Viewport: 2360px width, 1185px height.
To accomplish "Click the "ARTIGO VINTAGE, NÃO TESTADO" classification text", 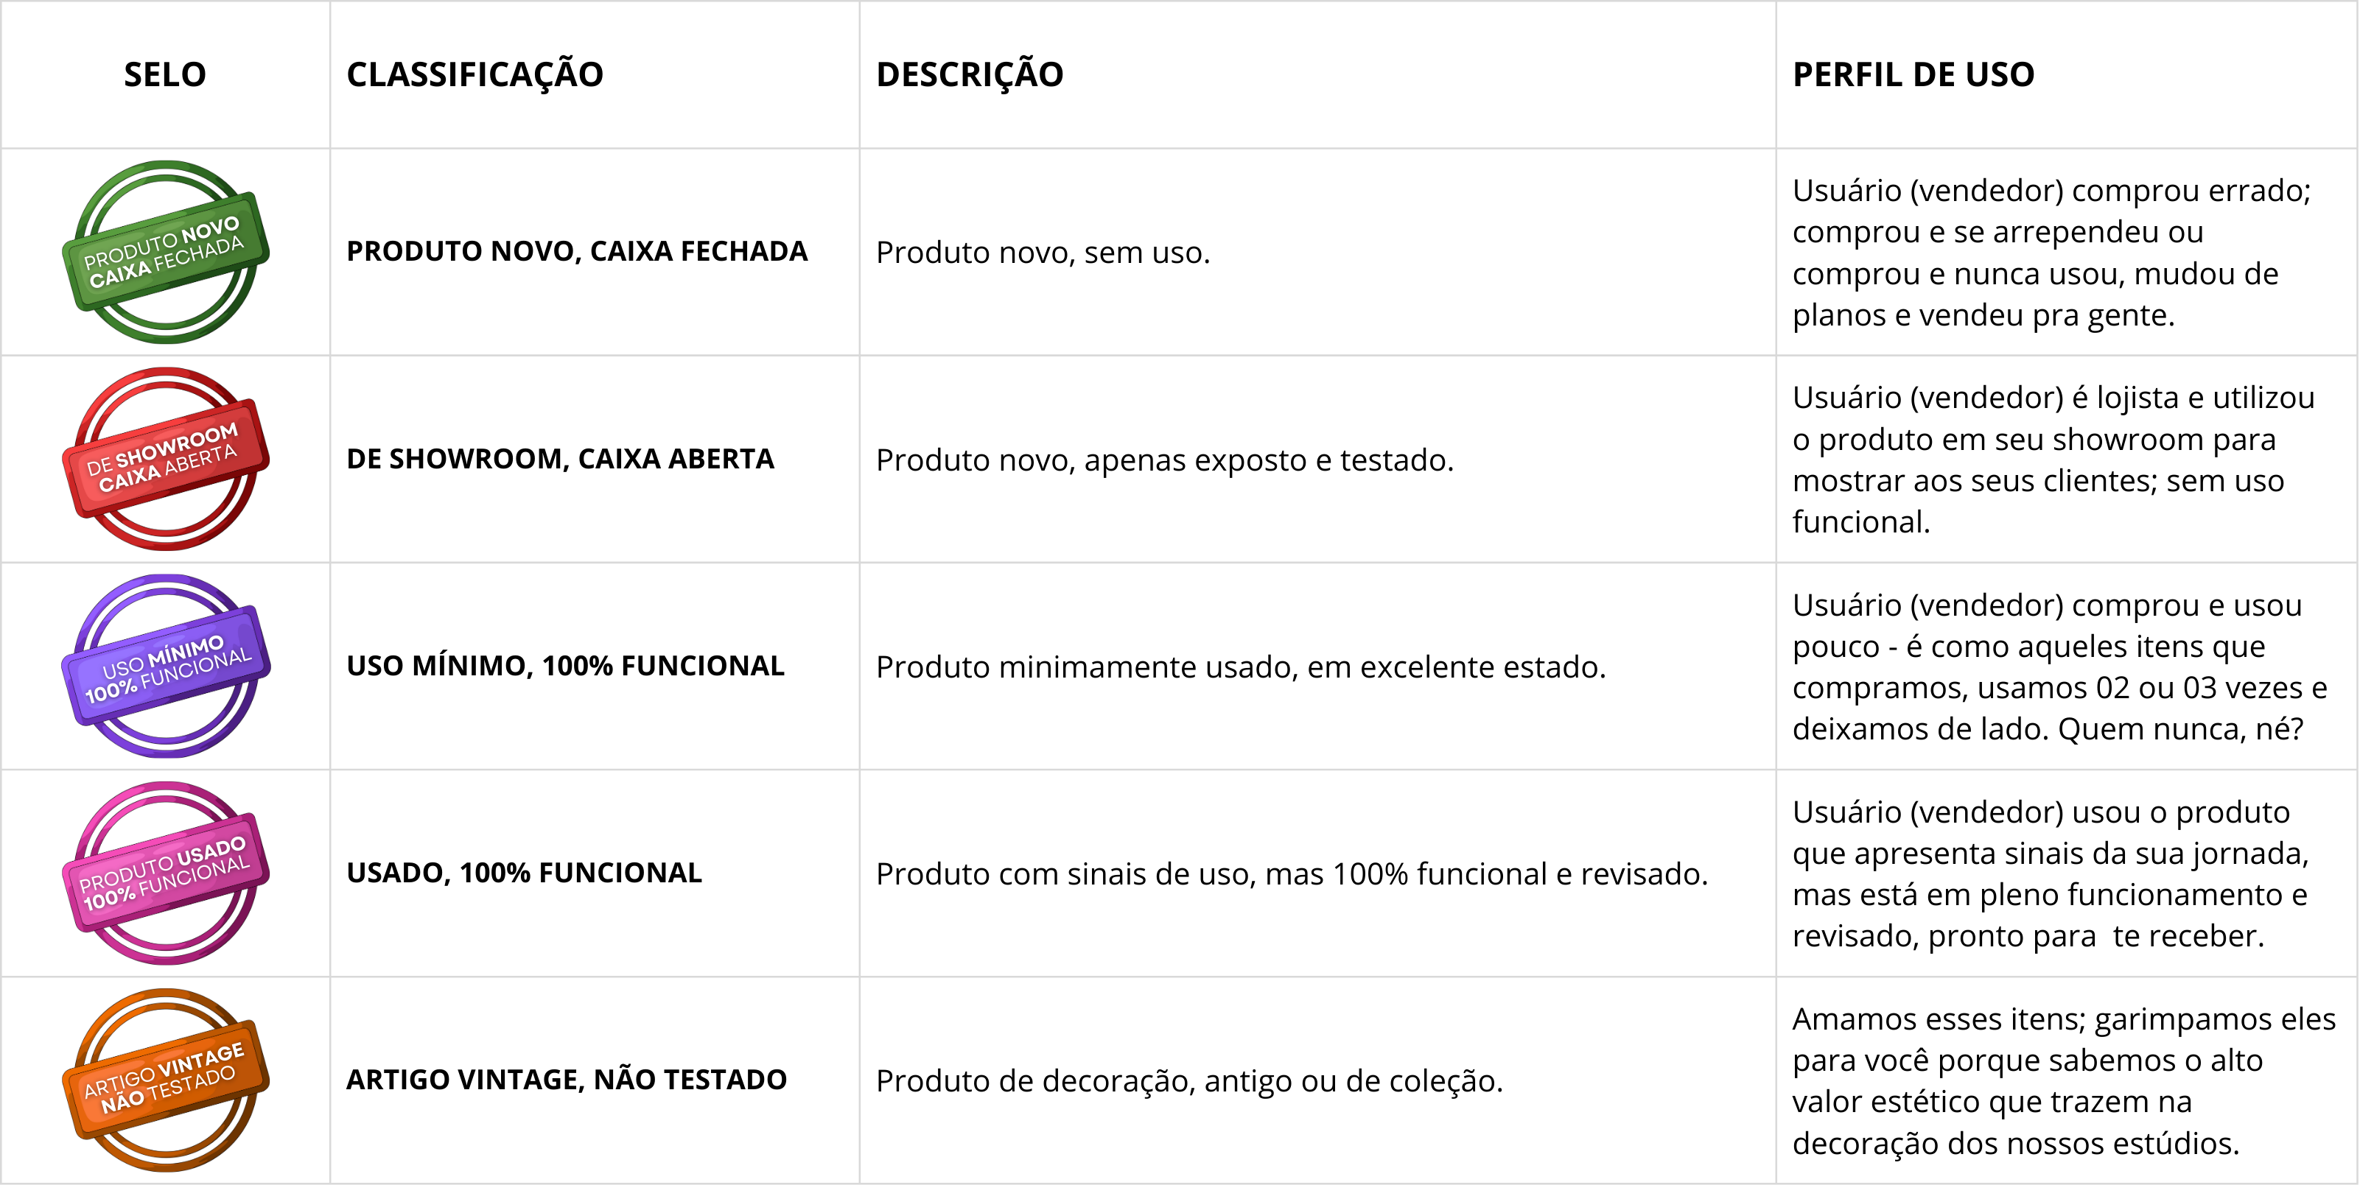I will tap(566, 1079).
